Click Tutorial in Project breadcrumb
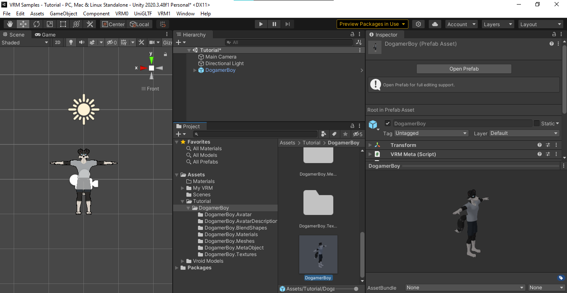 click(311, 143)
